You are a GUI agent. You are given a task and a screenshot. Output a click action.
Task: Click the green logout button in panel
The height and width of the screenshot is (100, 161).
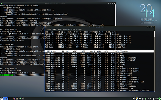pyautogui.click(x=159, y=99)
